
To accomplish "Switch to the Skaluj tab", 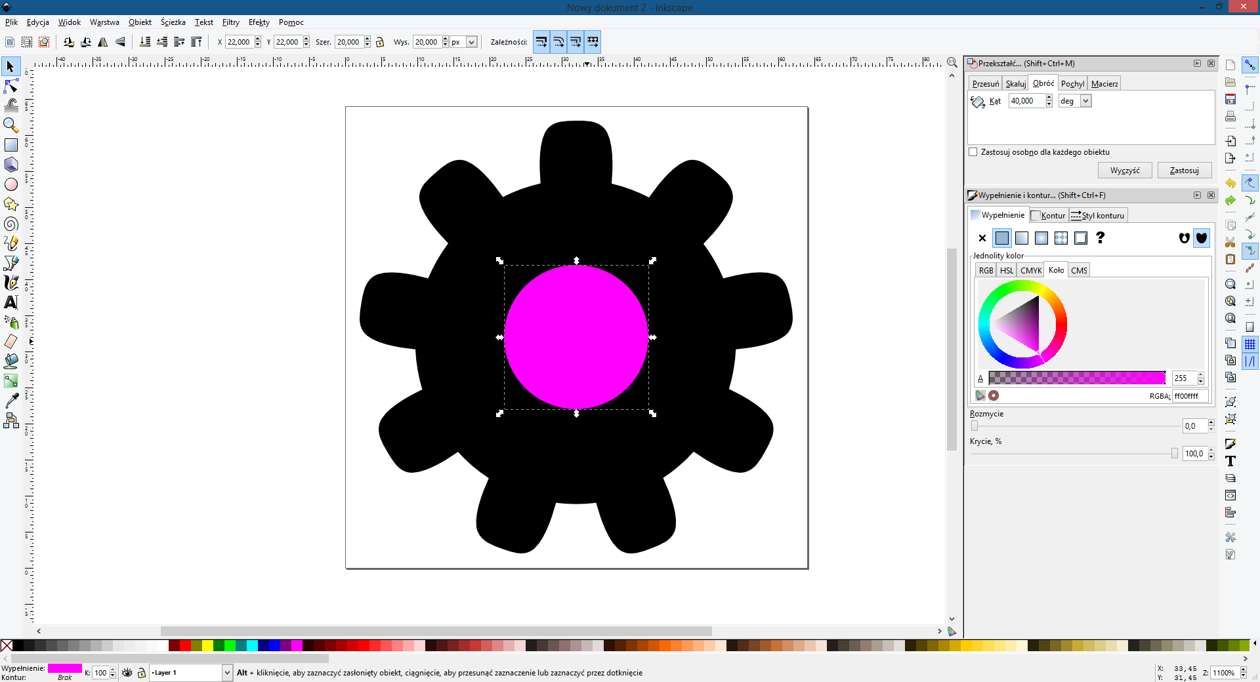I will click(1015, 84).
